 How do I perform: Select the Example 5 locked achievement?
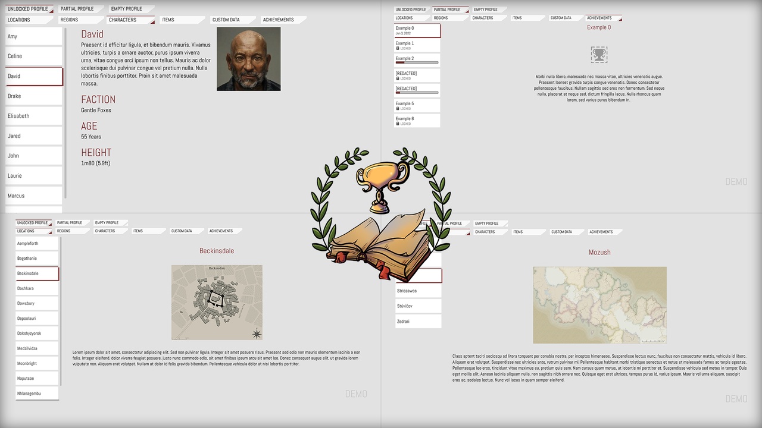pyautogui.click(x=417, y=106)
